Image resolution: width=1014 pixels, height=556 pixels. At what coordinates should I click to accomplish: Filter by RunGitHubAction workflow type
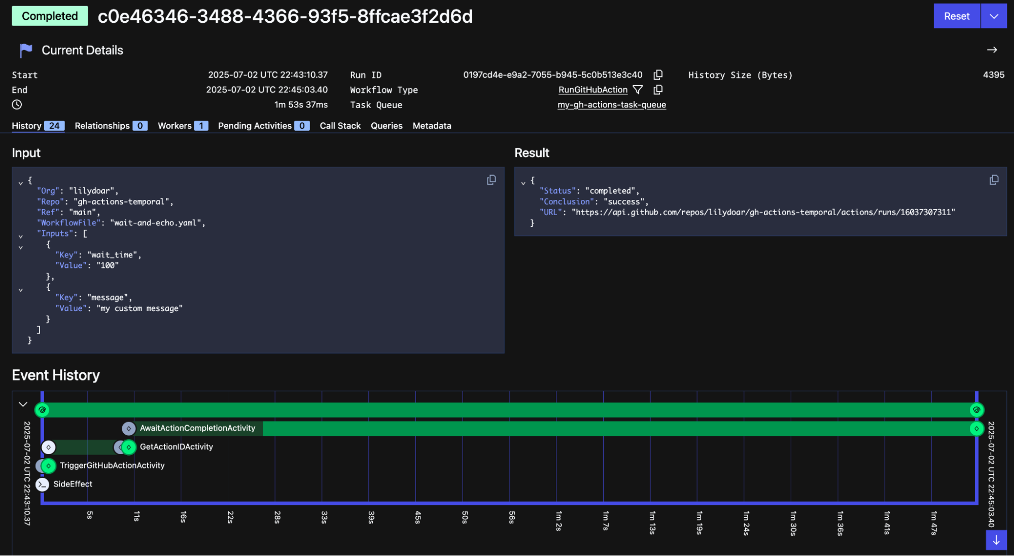638,90
